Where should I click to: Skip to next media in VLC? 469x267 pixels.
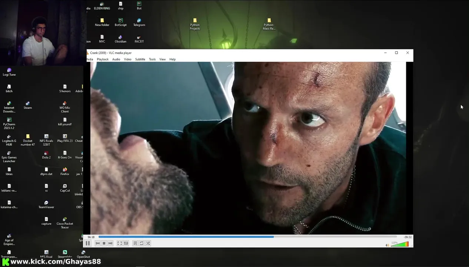point(110,243)
